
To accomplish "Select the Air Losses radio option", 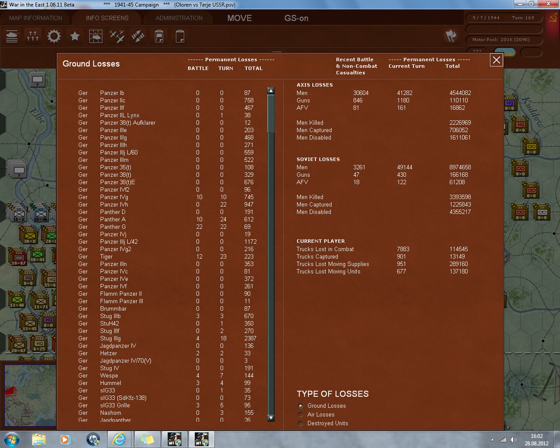I will pos(301,414).
